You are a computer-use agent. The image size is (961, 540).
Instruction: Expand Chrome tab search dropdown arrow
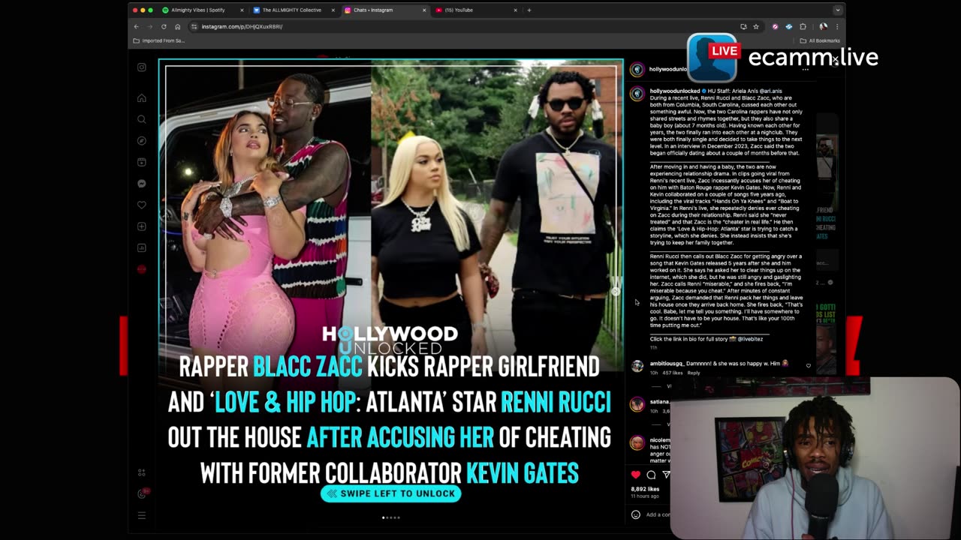837,10
